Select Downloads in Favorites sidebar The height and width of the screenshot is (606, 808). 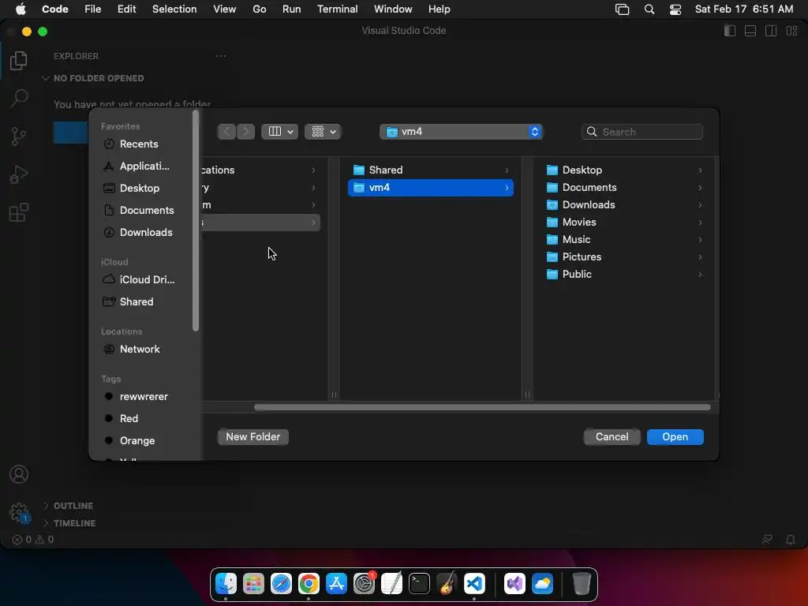tap(146, 233)
